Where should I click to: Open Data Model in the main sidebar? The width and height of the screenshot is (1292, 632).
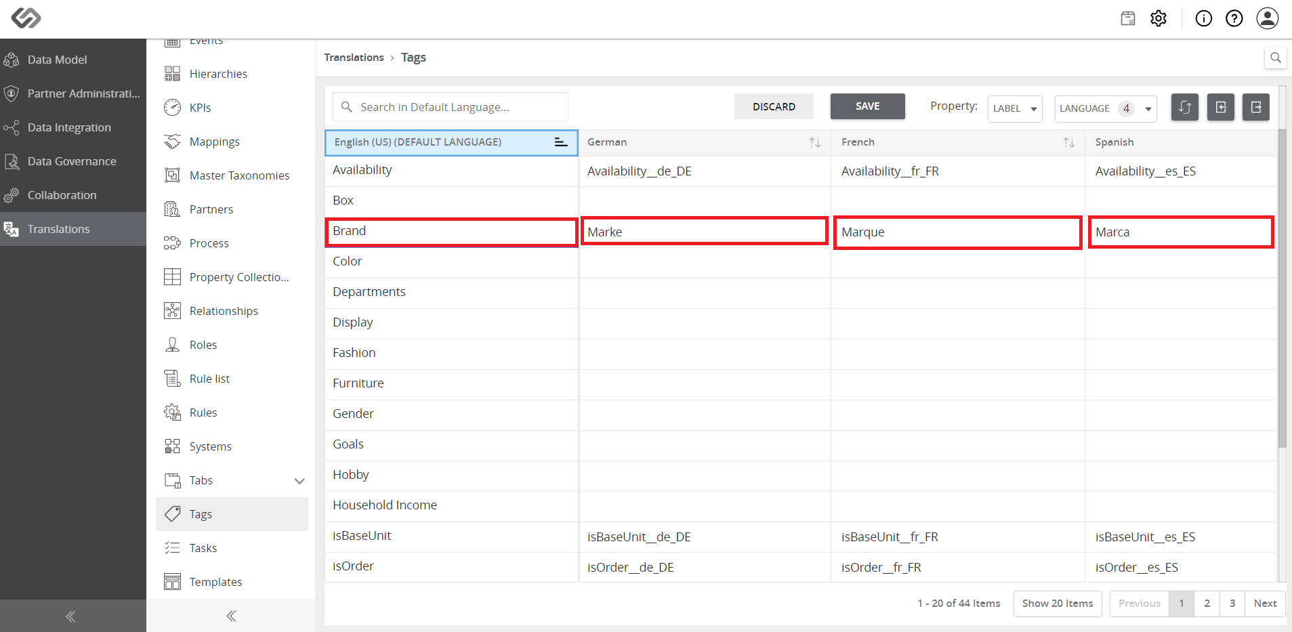coord(73,60)
